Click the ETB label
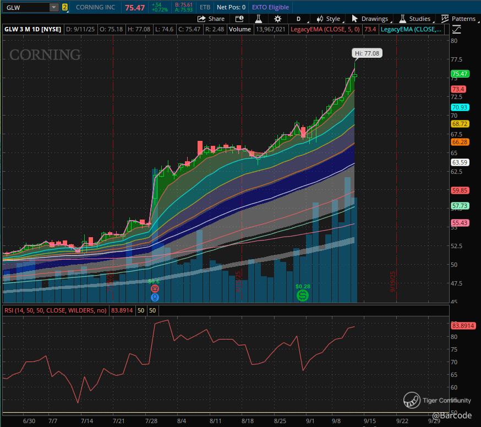Viewport: 481px width, 427px height. click(x=205, y=7)
